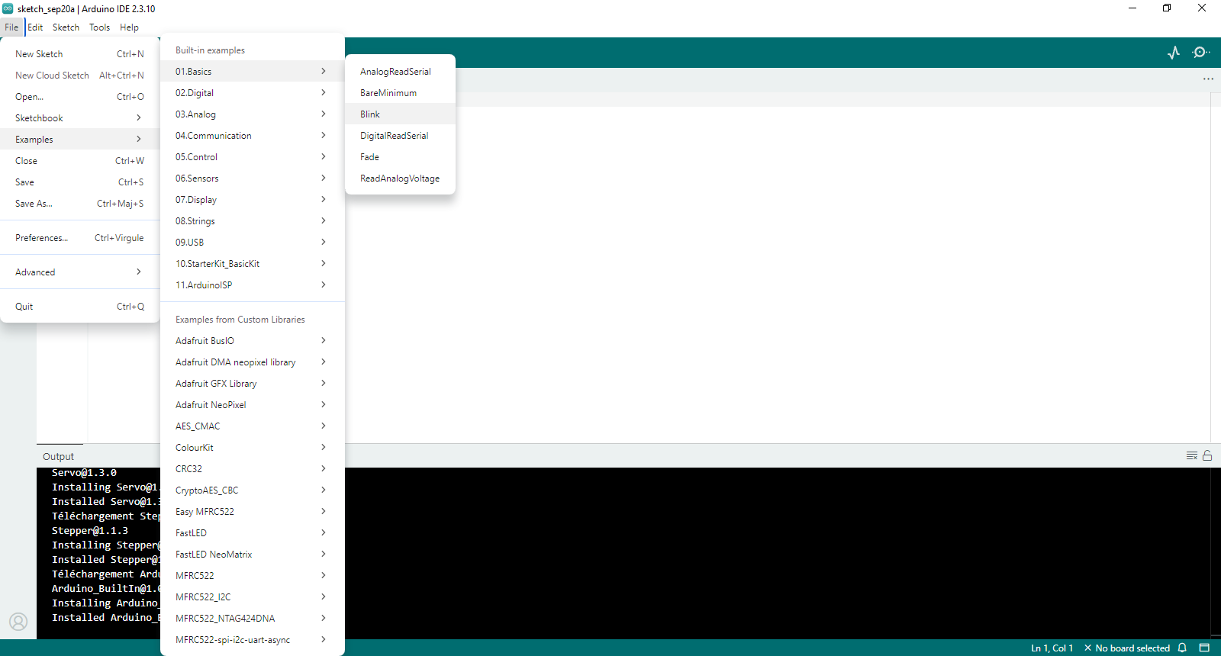Expand MFRC522-spi-i2c-uart-async examples
This screenshot has height=656, width=1221.
point(253,640)
